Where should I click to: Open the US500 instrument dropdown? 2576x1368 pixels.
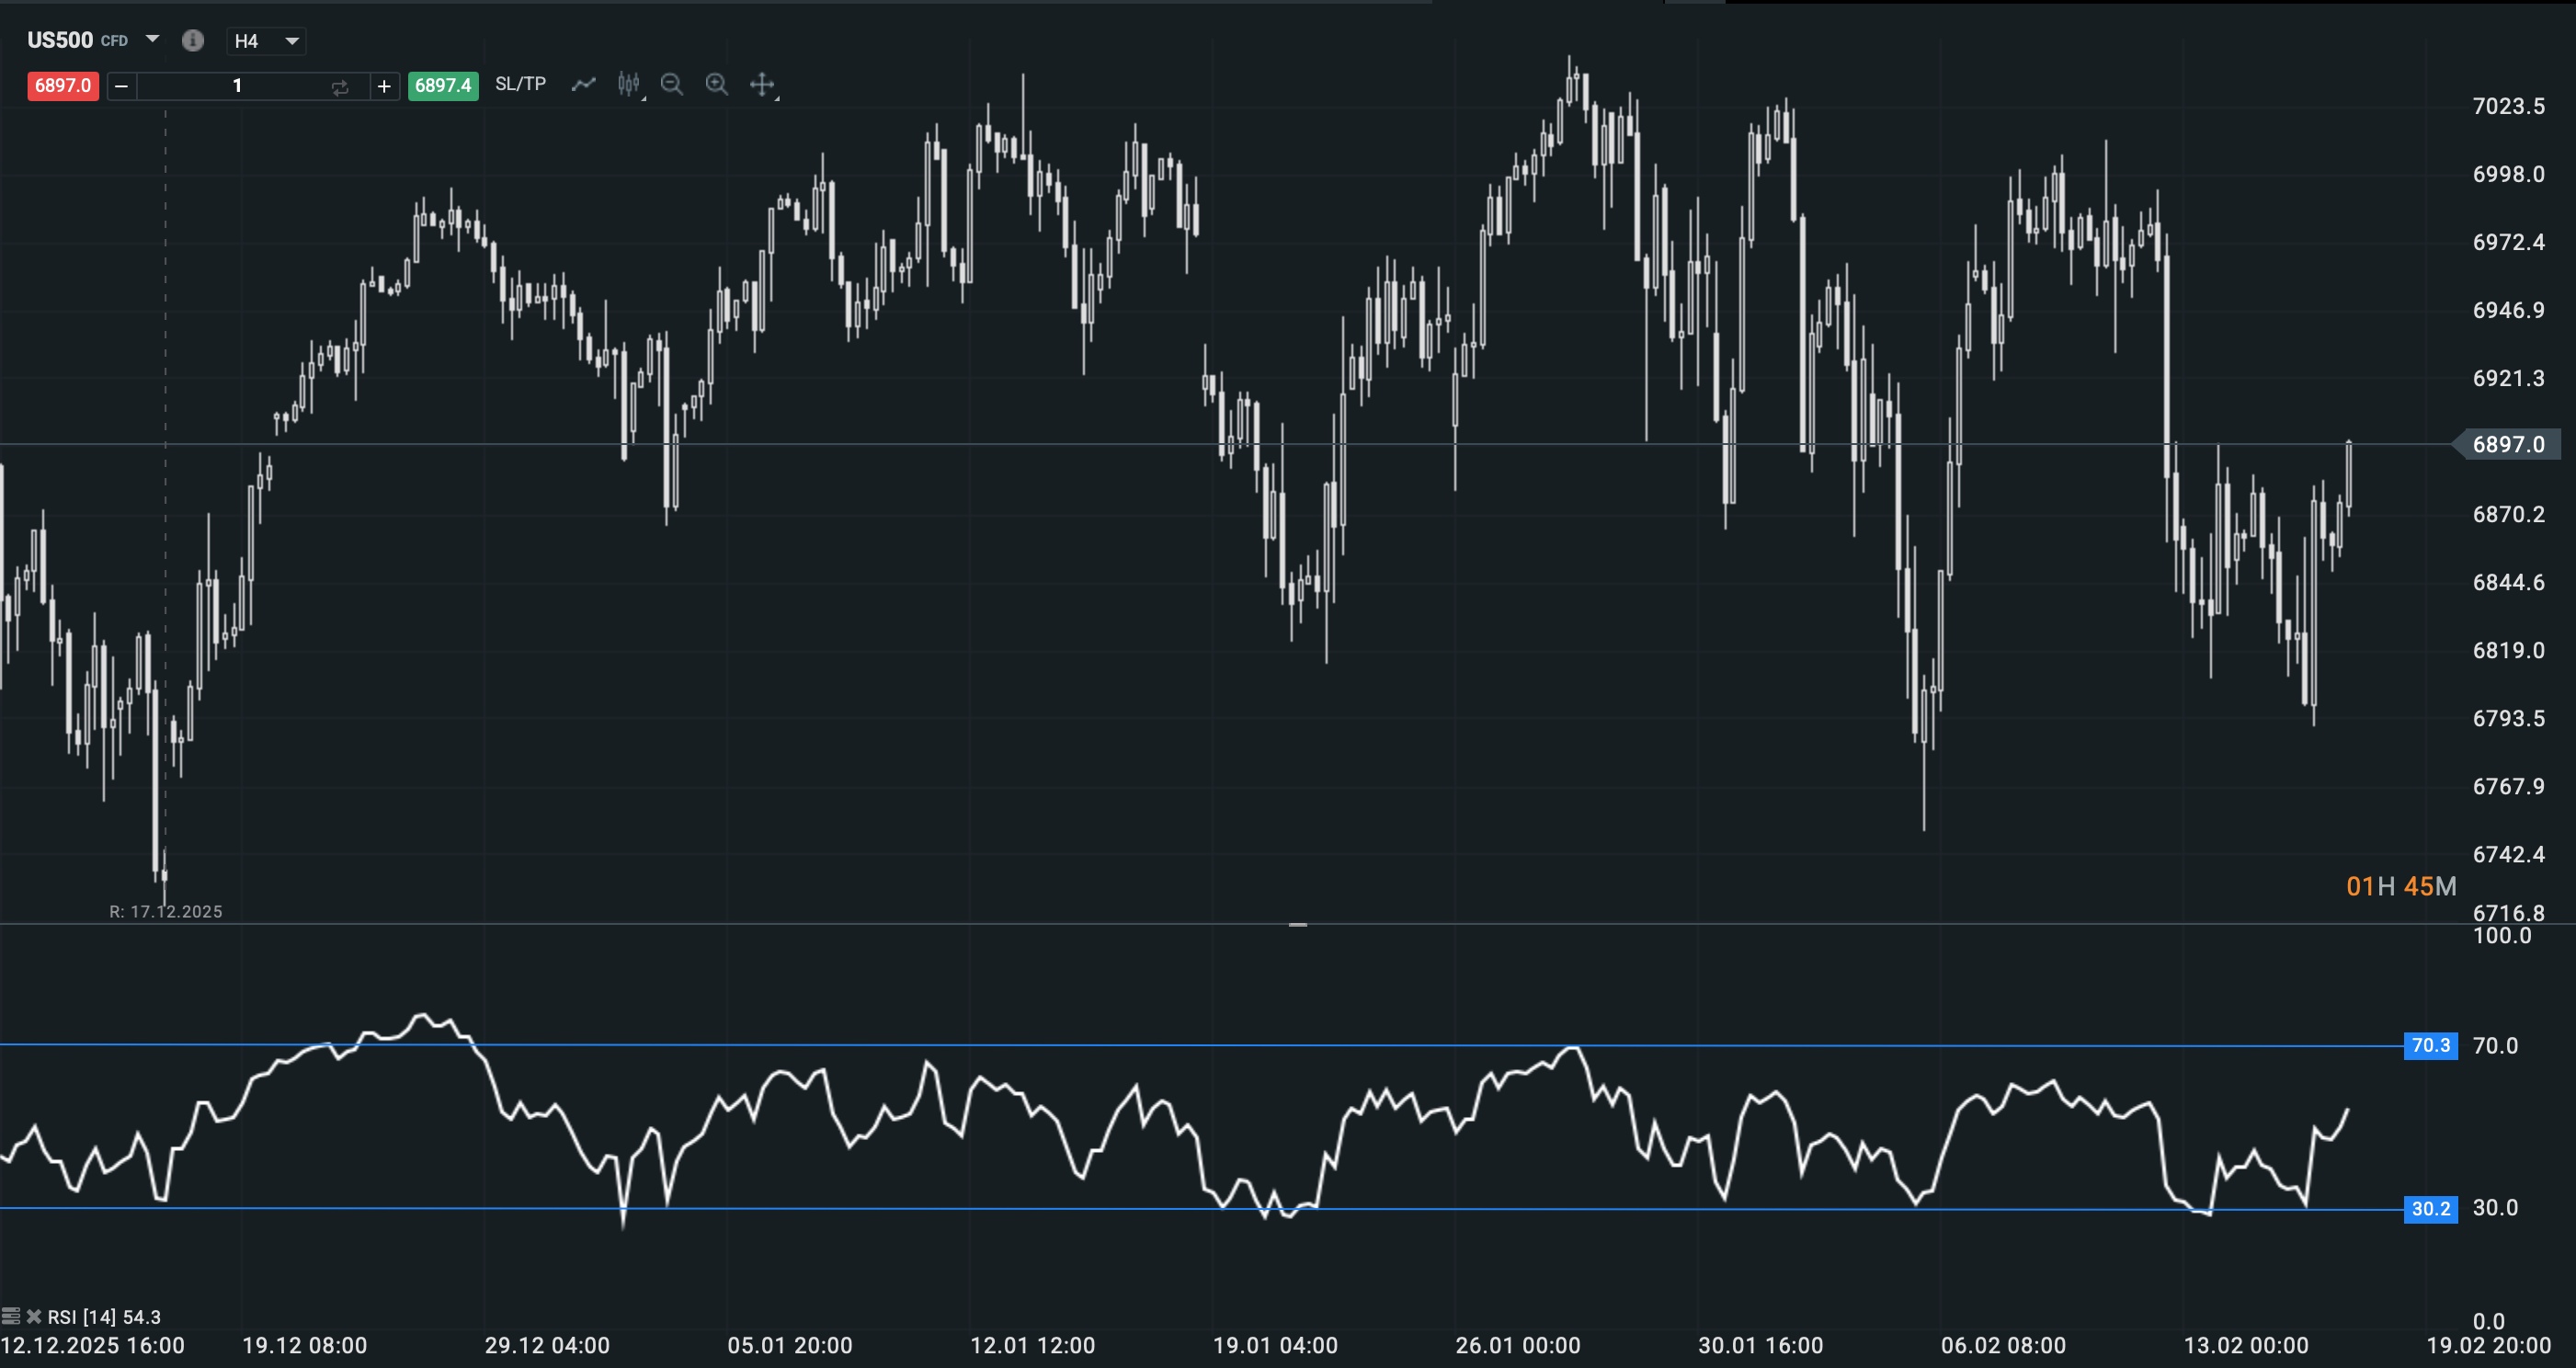coord(151,40)
